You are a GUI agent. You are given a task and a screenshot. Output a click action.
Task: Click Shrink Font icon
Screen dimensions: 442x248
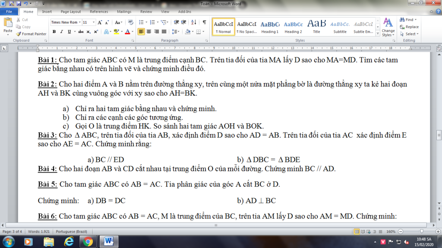tap(107, 22)
